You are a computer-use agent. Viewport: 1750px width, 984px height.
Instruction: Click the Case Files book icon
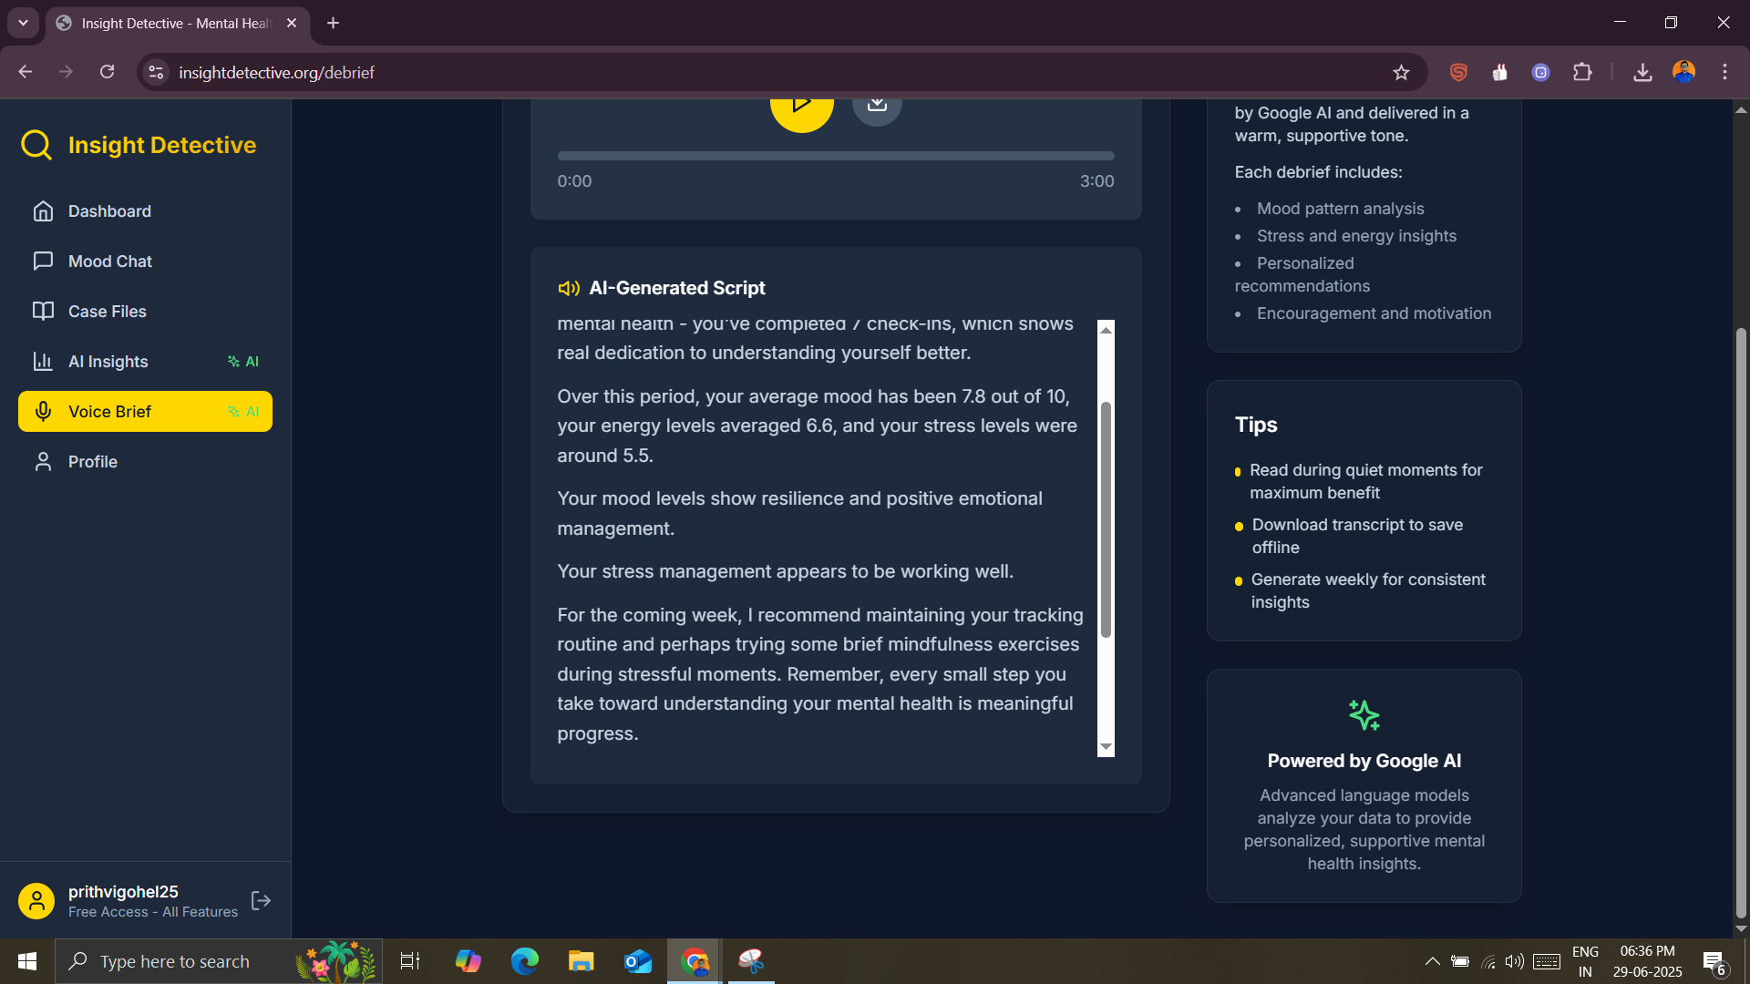43,312
